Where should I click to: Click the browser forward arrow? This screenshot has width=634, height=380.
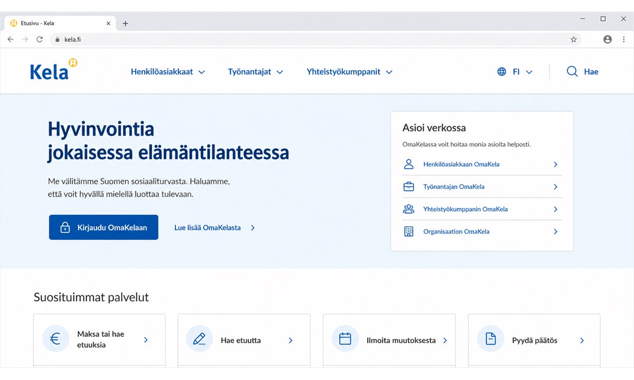[25, 40]
